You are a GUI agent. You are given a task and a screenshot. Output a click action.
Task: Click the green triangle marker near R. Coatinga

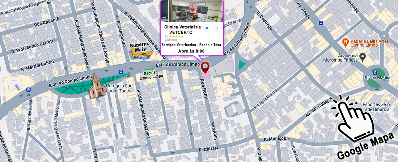coord(242,65)
